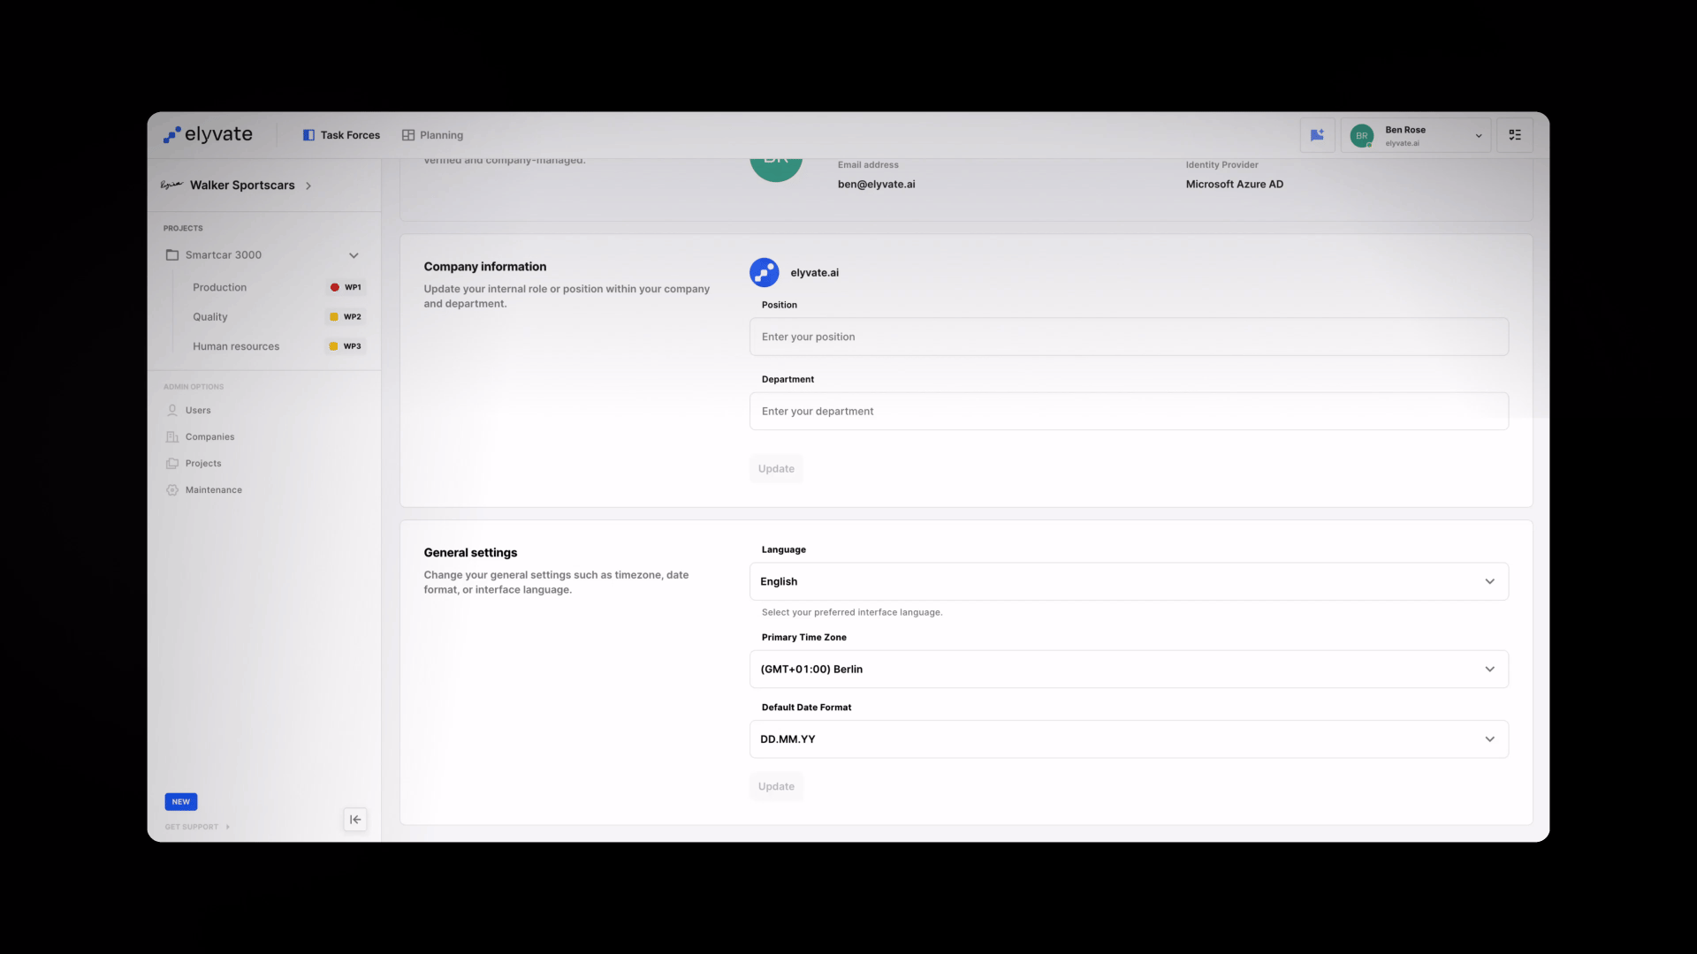Screen dimensions: 1697x954
Task: Collapse the Smartcar 3000 project tree
Action: [x=354, y=255]
